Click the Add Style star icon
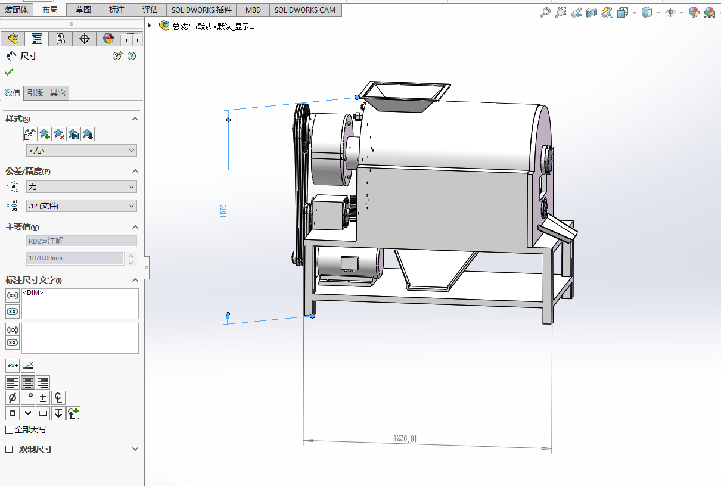 tap(45, 135)
